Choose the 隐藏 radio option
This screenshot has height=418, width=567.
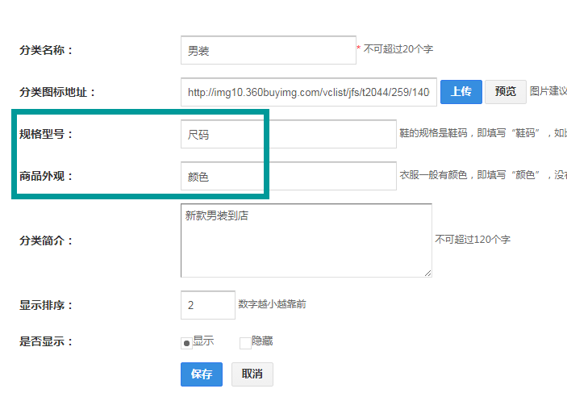click(x=245, y=343)
